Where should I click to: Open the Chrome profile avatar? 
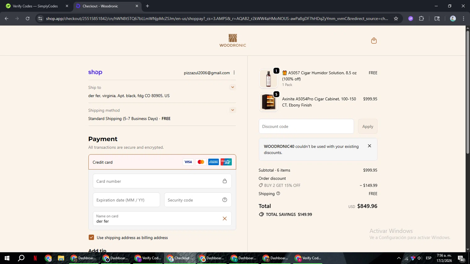(x=453, y=18)
